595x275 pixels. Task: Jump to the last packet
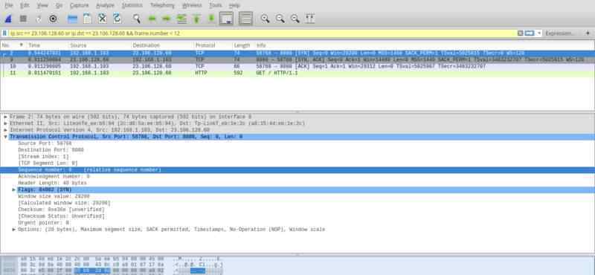tap(211, 19)
